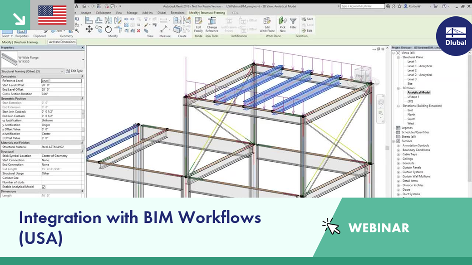Click the Edit Type button

74,71
